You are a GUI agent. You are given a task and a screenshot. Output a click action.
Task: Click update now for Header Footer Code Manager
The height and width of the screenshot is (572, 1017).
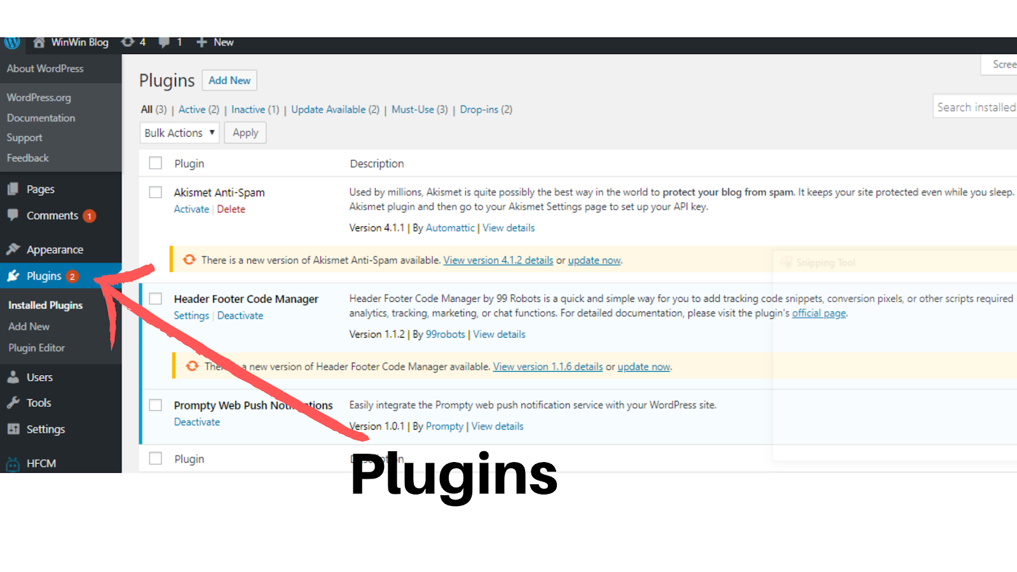(644, 367)
